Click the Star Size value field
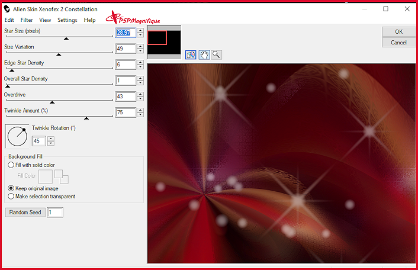The image size is (418, 270). coord(126,33)
